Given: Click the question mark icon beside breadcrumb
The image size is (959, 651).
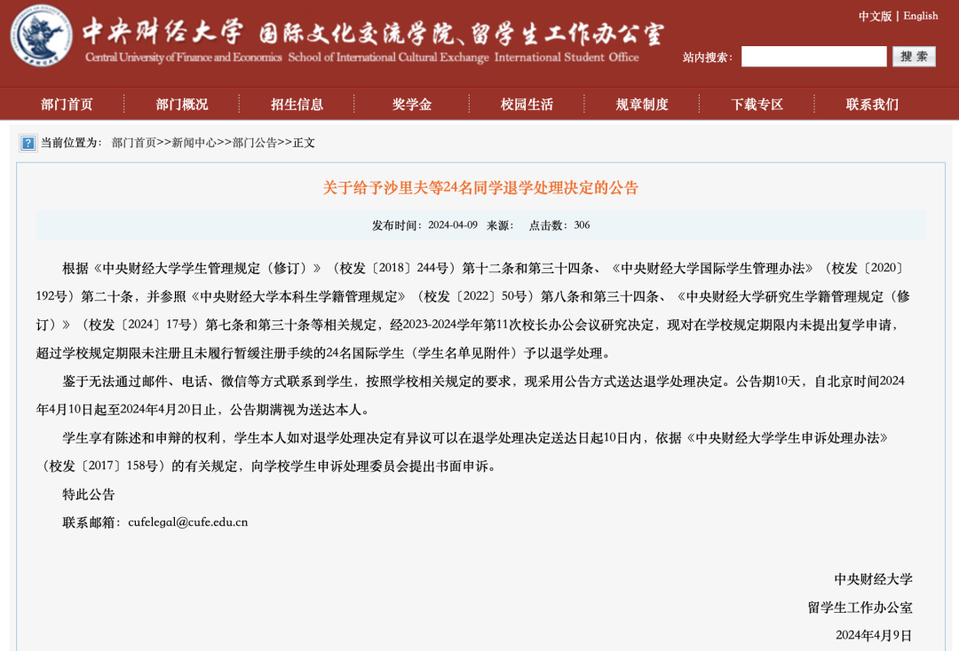Looking at the screenshot, I should coord(28,143).
